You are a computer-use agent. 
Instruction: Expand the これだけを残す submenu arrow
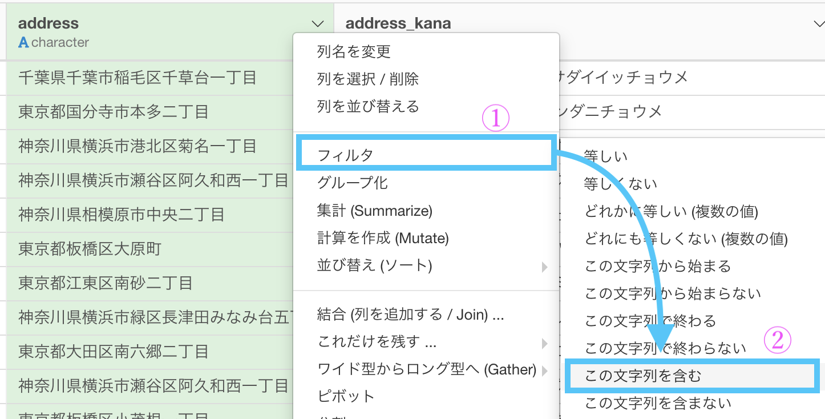544,343
